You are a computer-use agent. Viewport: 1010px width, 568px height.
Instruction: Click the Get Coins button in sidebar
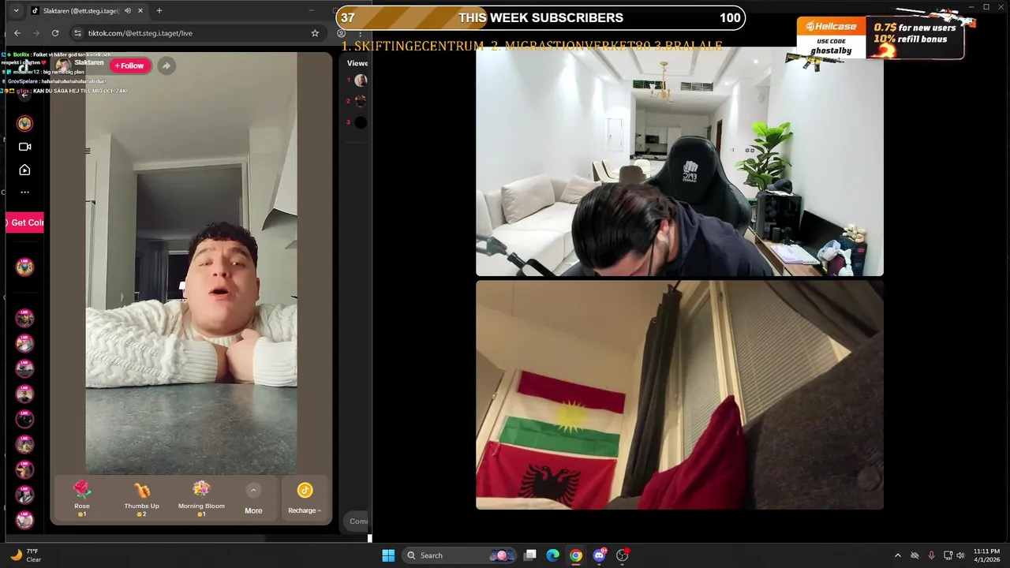tap(24, 222)
